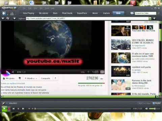
Task: Open the Añadir a dropdown
Action: click(31, 78)
